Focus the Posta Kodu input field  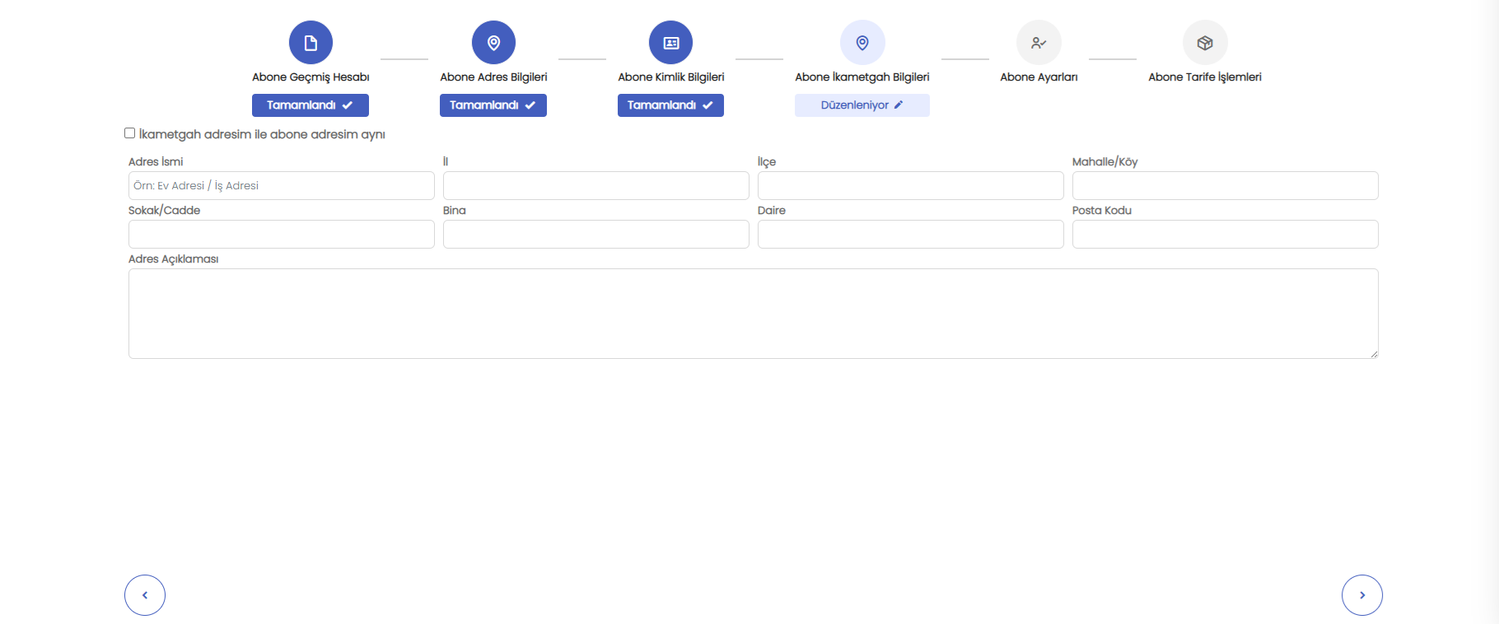click(1225, 235)
